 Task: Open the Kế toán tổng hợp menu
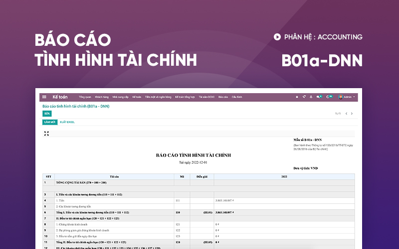click(x=185, y=97)
